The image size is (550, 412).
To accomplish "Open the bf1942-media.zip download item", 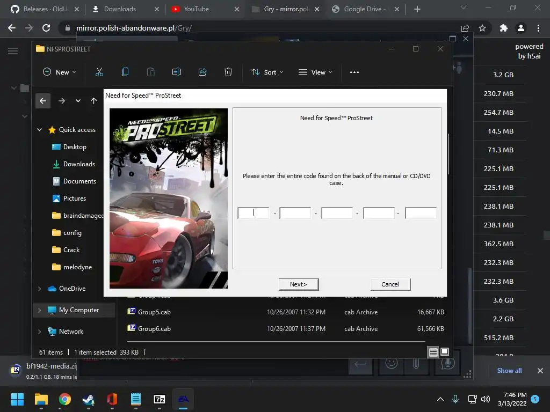I will click(x=42, y=371).
